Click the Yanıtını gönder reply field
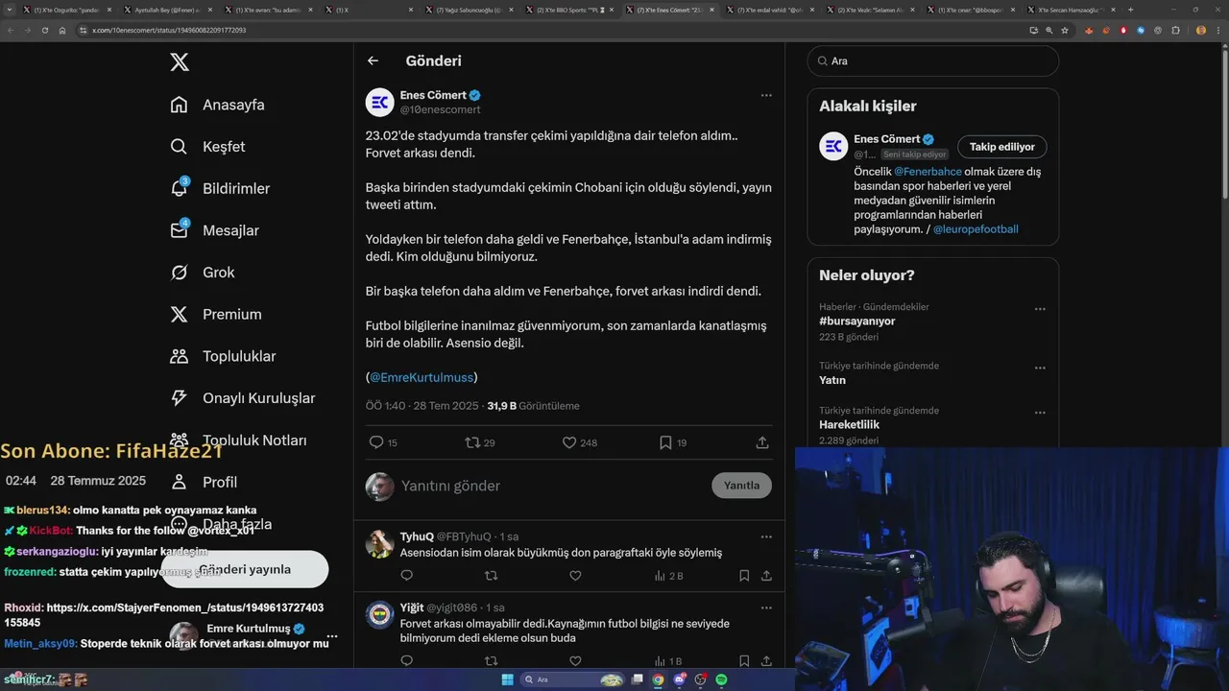 point(552,486)
